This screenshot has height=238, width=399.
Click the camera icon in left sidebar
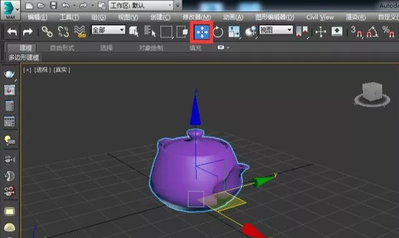point(9,159)
